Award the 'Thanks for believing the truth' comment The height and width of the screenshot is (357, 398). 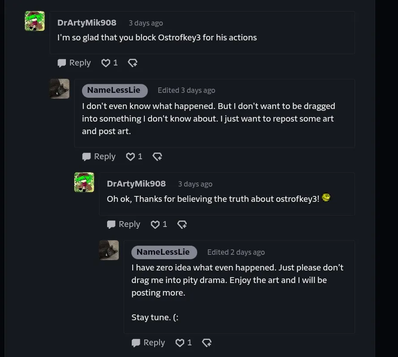coord(182,224)
